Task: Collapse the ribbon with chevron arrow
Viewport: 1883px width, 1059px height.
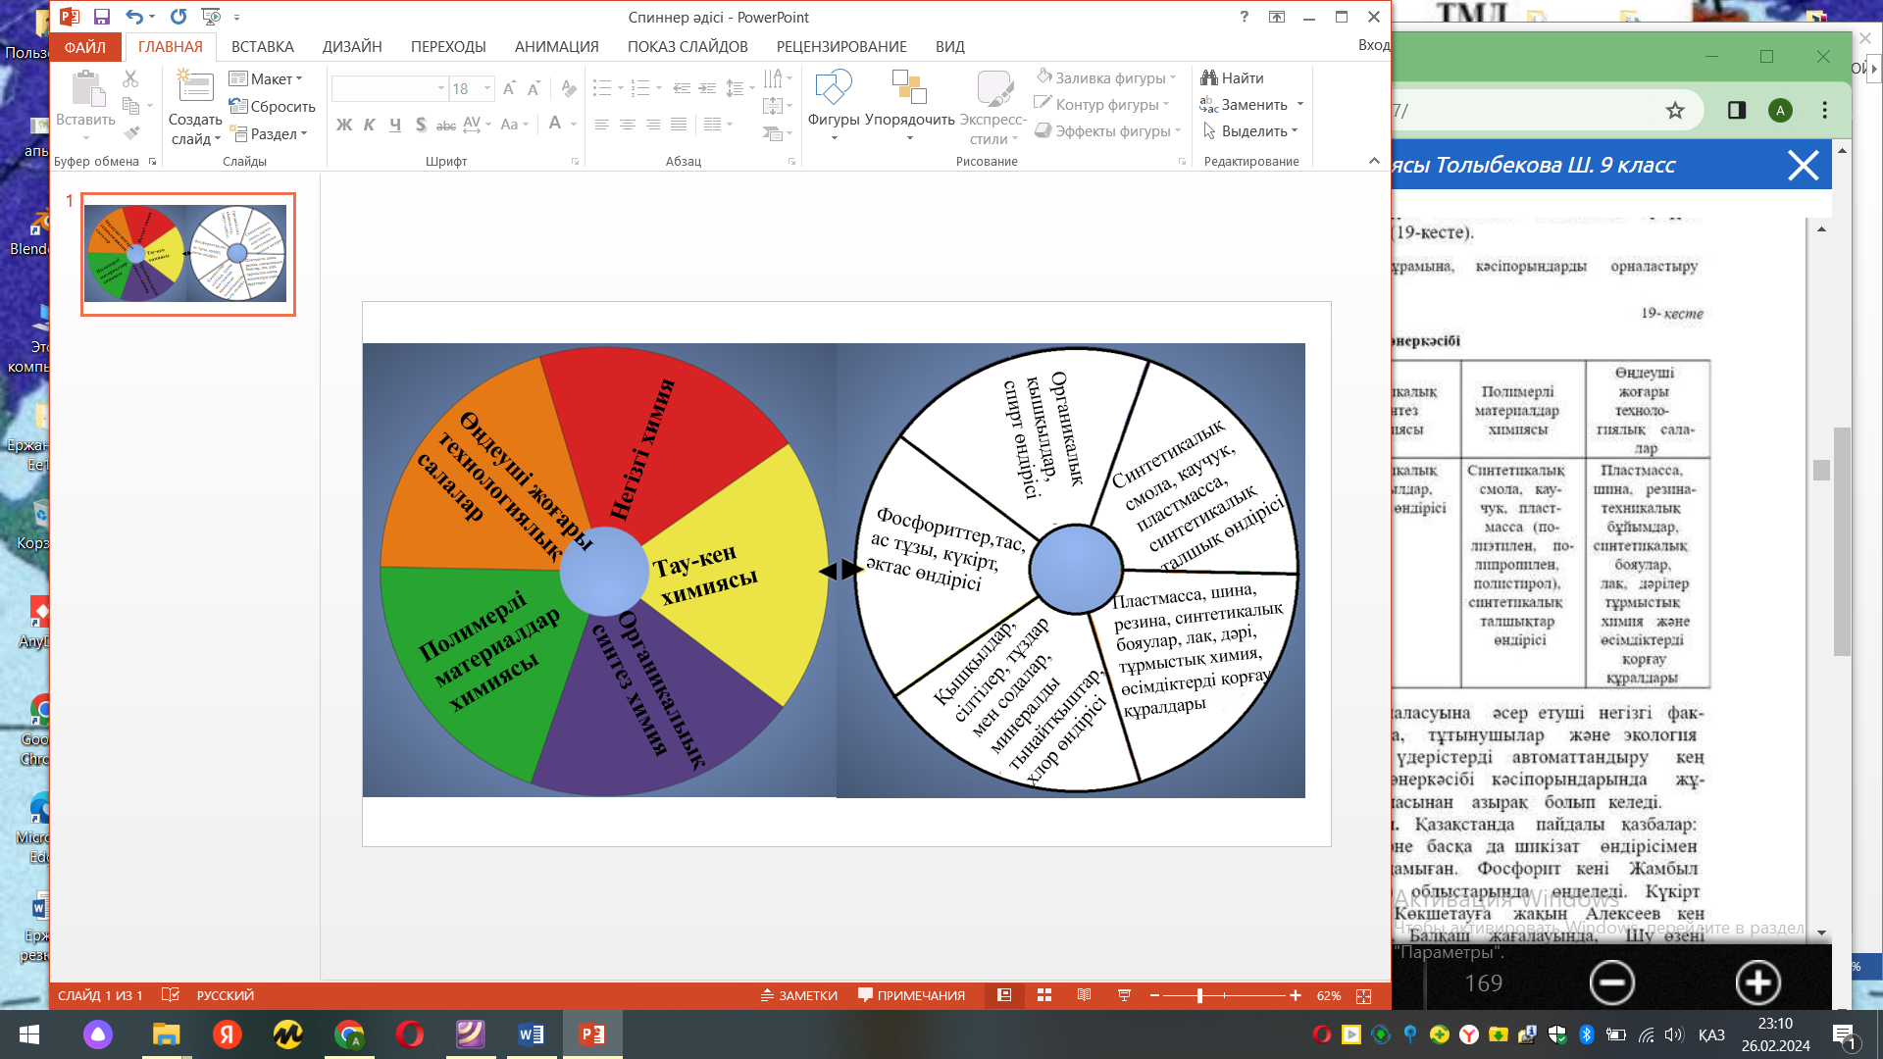Action: click(x=1374, y=161)
